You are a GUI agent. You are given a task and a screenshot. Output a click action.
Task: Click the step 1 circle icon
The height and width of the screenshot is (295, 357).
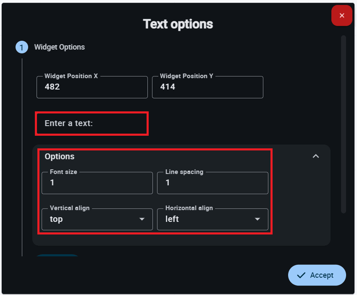click(21, 47)
